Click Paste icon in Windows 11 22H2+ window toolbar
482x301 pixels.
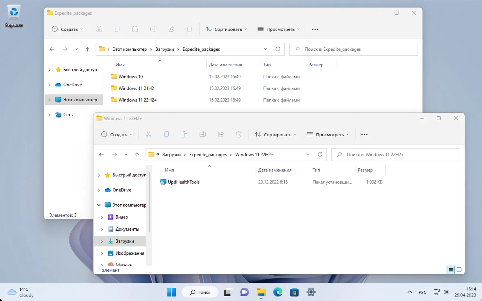[184, 135]
